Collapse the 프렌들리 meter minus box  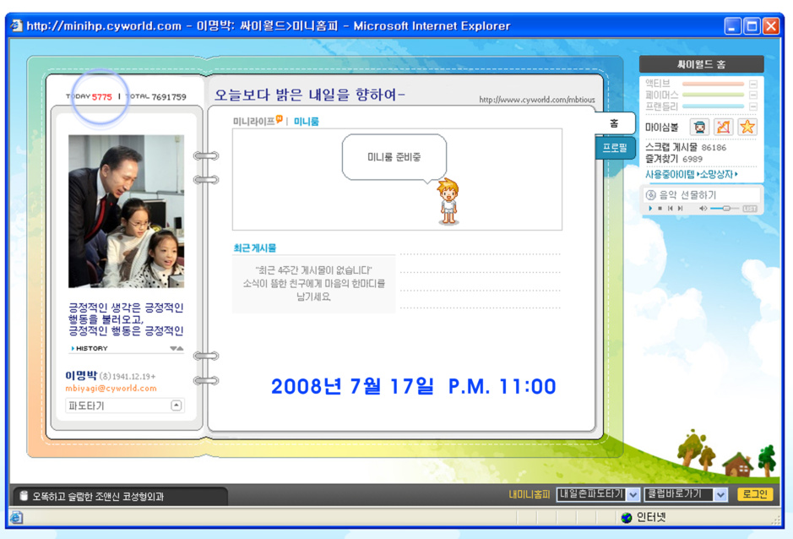click(x=753, y=106)
